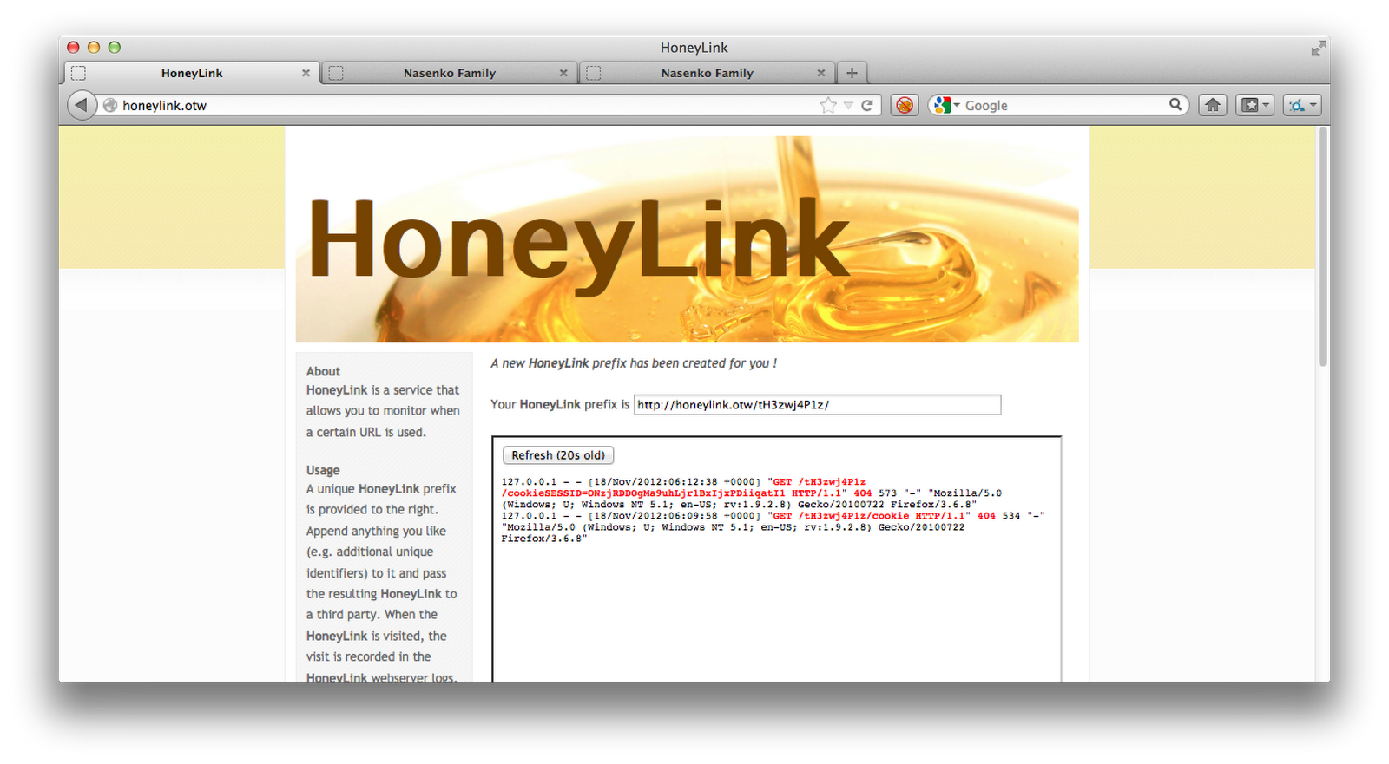Click the page's vertical scrollbar
1389x764 pixels.
point(1322,247)
